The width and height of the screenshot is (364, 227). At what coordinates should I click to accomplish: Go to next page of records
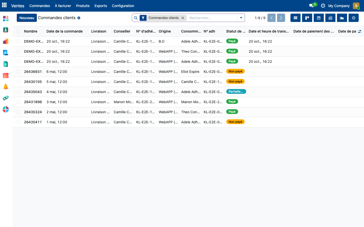[281, 18]
